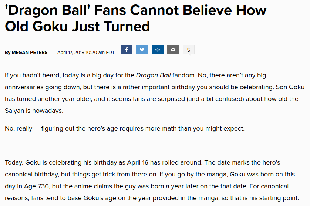Screen dimensions: 310x206
Task: Click 'Saiyan is nowadays' line
Action: [x=34, y=111]
